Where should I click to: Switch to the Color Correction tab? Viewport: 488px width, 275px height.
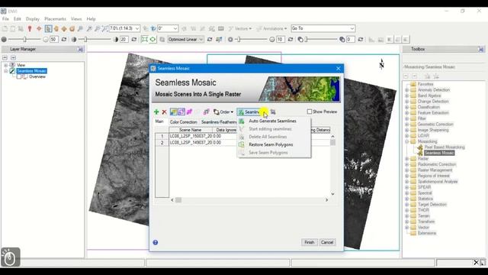coord(183,122)
